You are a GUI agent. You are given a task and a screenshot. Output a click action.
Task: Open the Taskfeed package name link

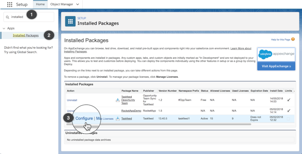pyautogui.click(x=126, y=119)
